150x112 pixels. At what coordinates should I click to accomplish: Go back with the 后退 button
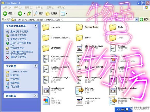tap(8, 13)
